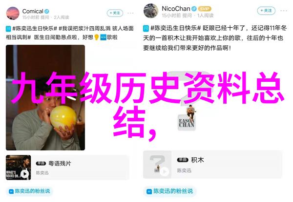The image size is (293, 202).
Task: Click the topic icon before Comical's post text
Action: click(8, 29)
